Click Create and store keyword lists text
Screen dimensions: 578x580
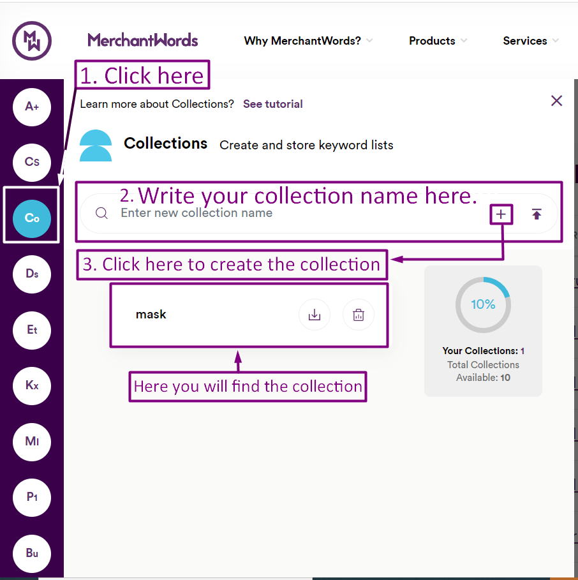click(x=306, y=145)
